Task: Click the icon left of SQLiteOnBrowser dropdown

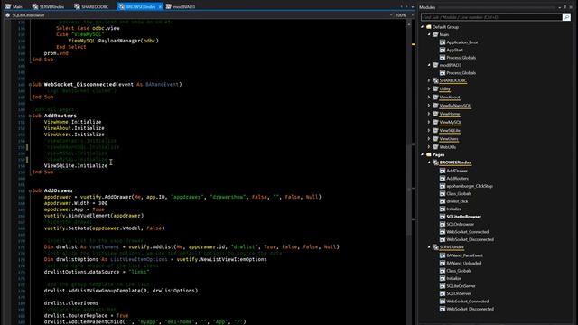Action: pyautogui.click(x=8, y=15)
